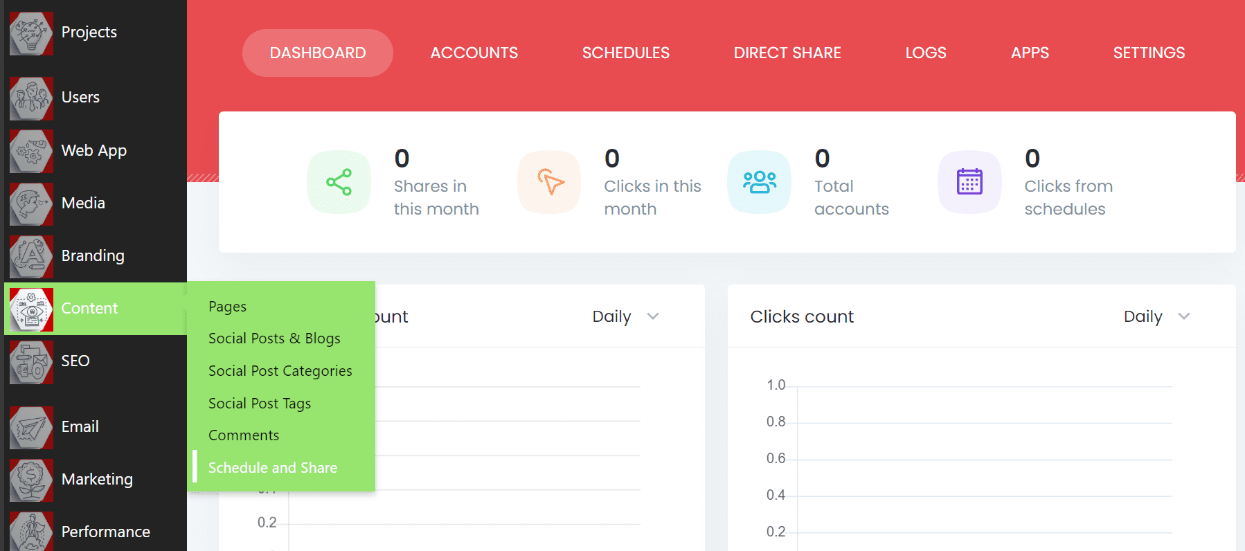This screenshot has height=551, width=1245.
Task: Click the Branding sidebar icon
Action: tap(31, 256)
